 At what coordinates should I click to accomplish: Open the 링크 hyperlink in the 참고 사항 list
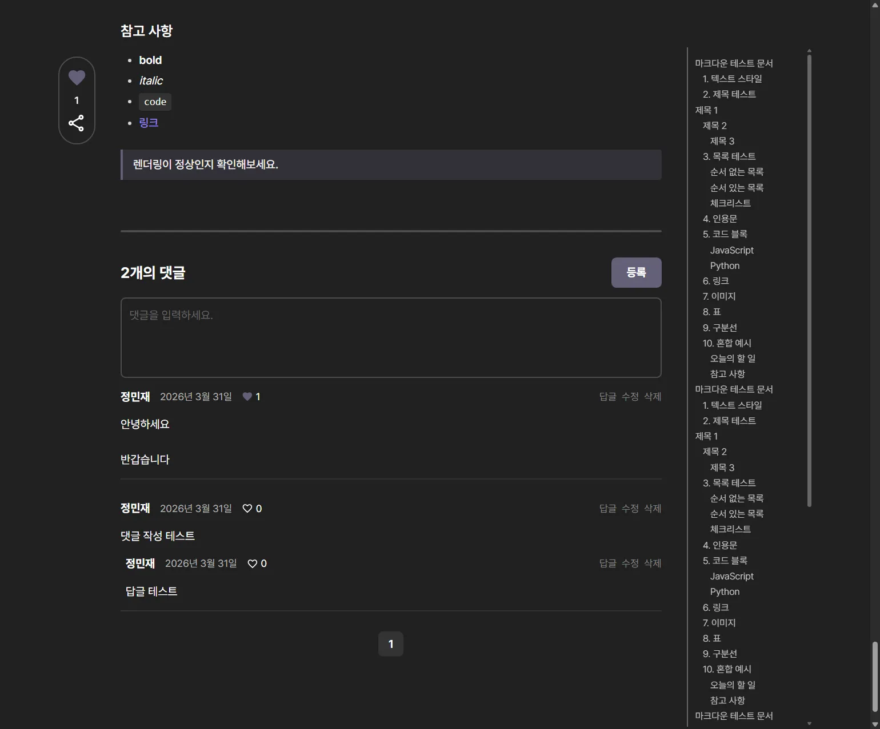149,122
